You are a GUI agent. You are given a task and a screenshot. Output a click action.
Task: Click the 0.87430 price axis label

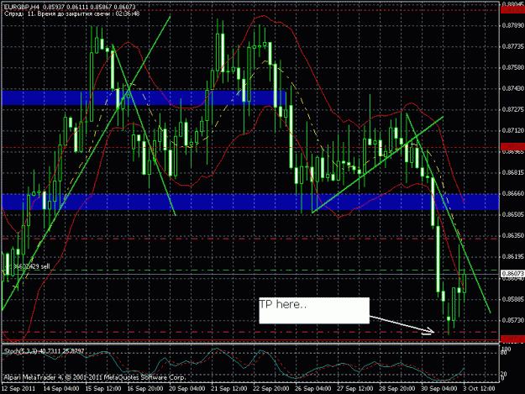click(x=512, y=88)
